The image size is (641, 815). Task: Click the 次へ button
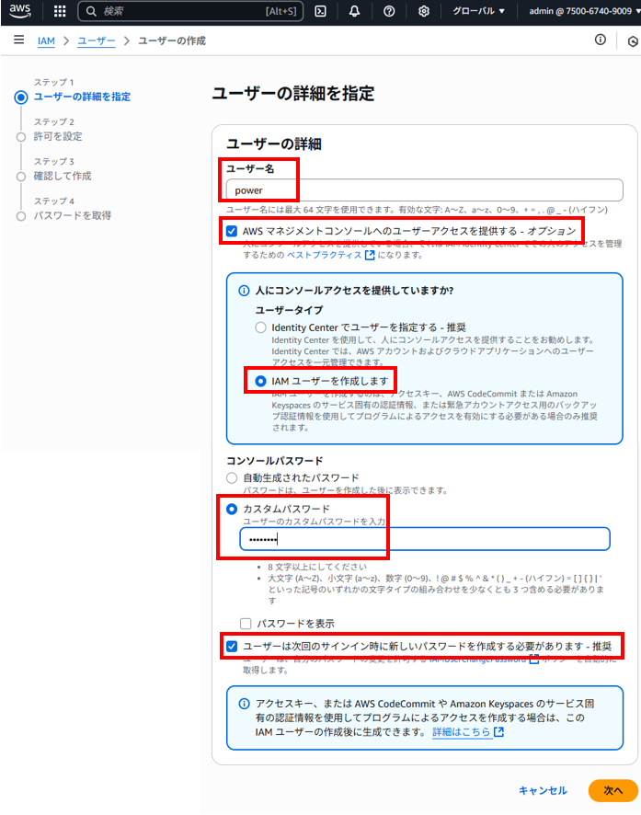pyautogui.click(x=612, y=790)
